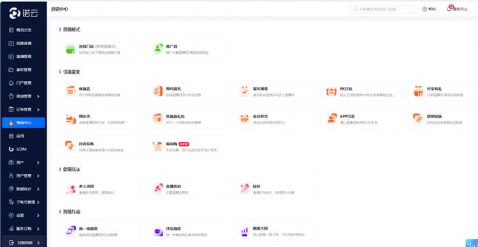Open the 优惠券 coupon card icon
Image resolution: width=478 pixels, height=247 pixels.
tap(70, 91)
